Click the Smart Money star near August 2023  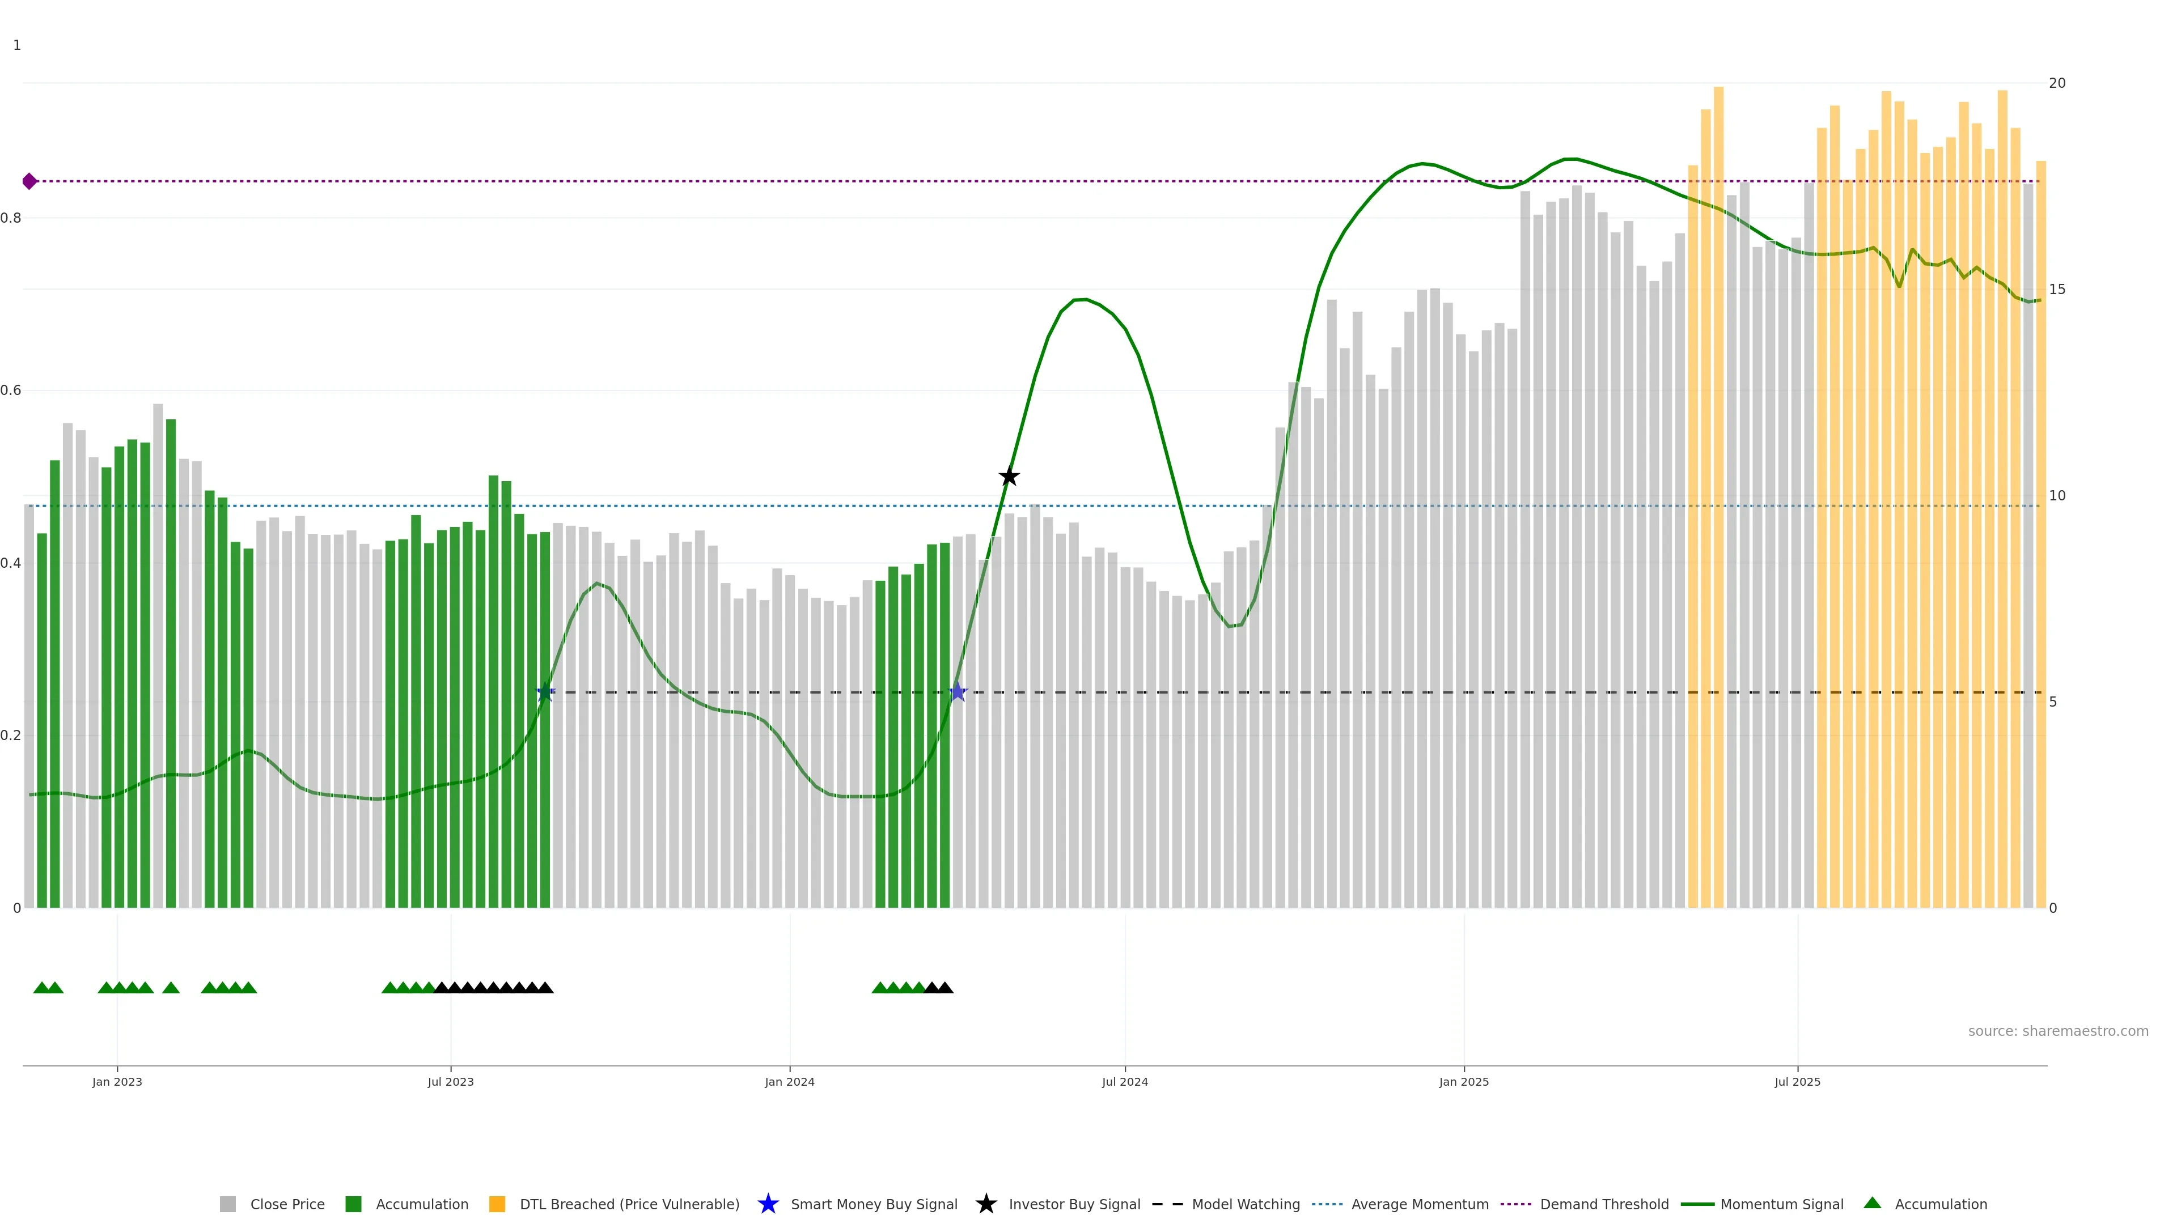click(x=545, y=692)
